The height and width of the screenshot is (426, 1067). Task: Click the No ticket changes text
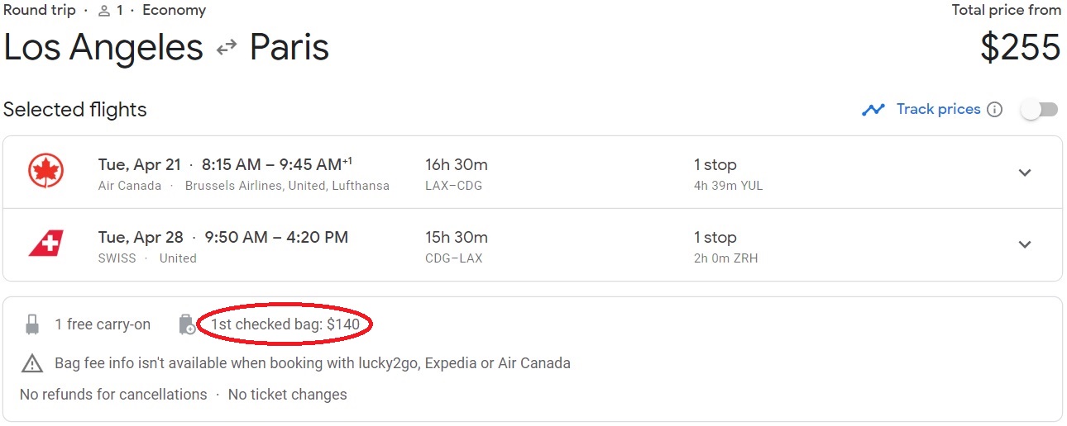[287, 395]
